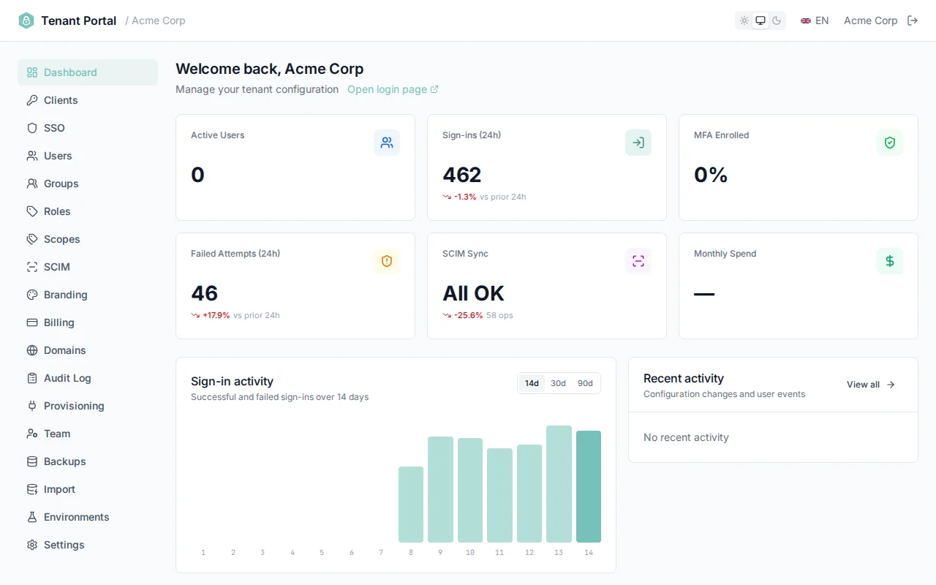
Task: Click the day 8 chart bar
Action: pyautogui.click(x=411, y=505)
